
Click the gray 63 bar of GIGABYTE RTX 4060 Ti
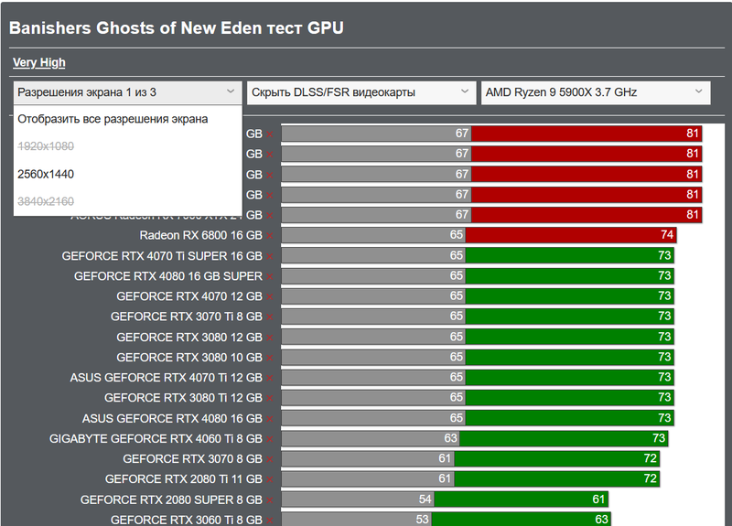coord(371,438)
